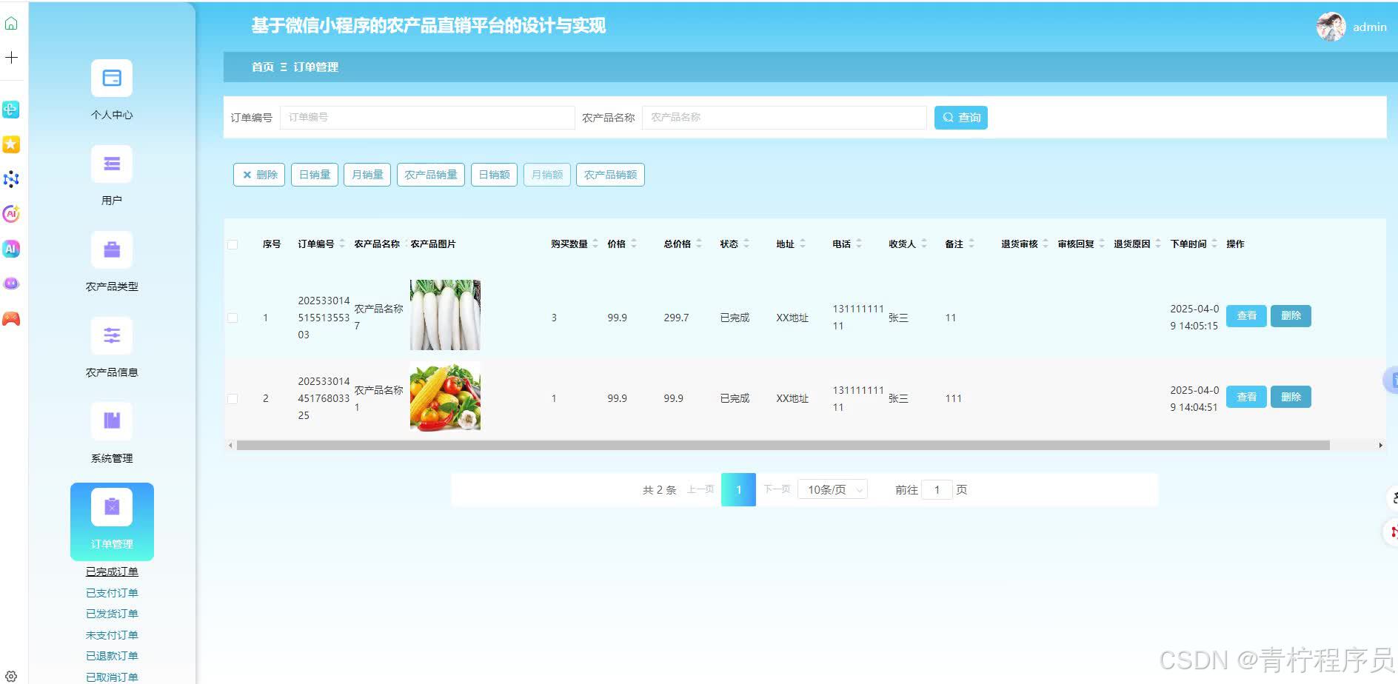
Task: Click the home icon in the leftmost bar
Action: [11, 23]
